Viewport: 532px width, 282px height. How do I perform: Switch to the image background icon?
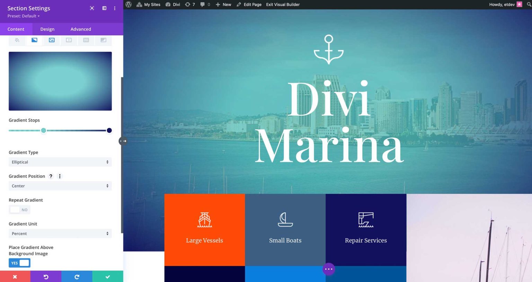(x=51, y=40)
